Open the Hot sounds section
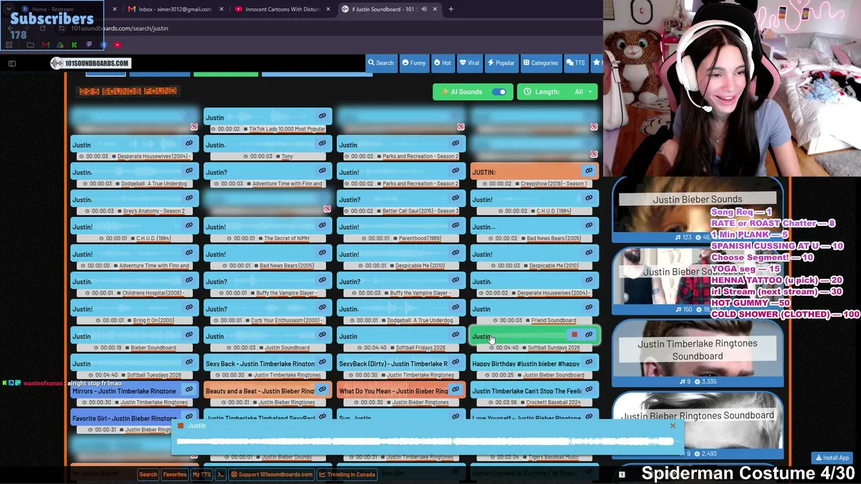 (442, 63)
